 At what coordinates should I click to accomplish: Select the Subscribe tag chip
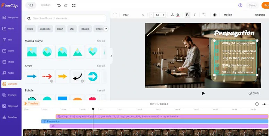(x=45, y=29)
